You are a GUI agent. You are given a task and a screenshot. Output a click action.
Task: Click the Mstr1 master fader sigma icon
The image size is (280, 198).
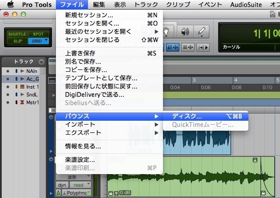[x=22, y=102]
